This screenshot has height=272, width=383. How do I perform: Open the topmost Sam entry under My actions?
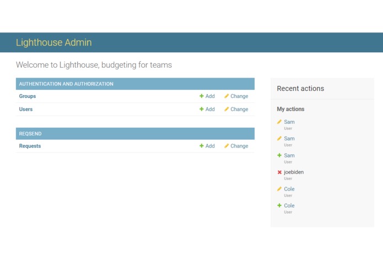coord(289,122)
